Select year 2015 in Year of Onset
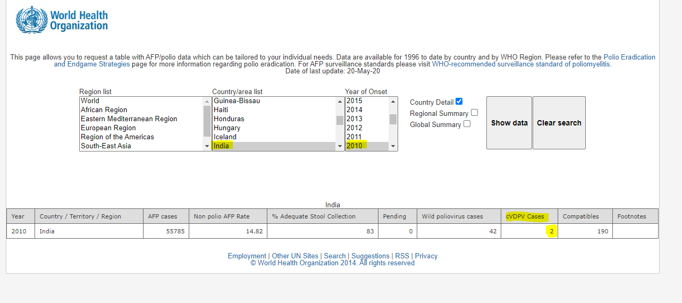 pos(367,101)
